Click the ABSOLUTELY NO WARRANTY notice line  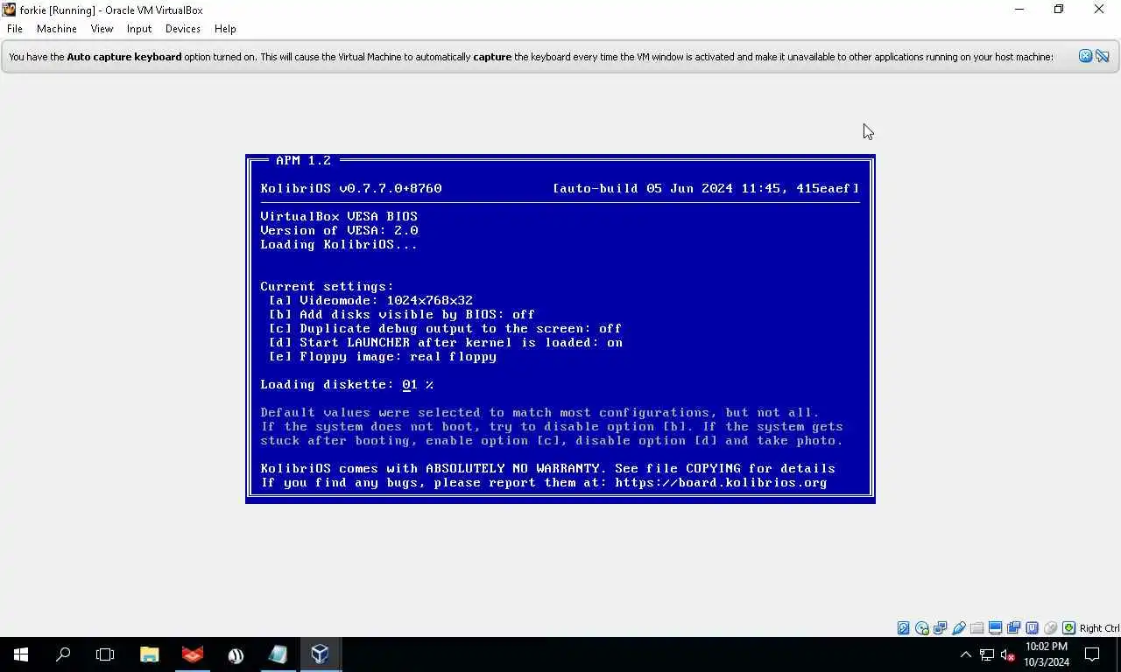pos(547,468)
